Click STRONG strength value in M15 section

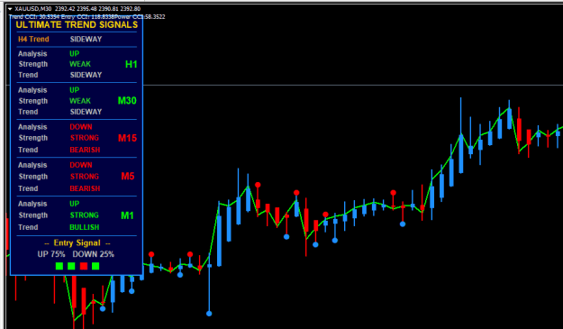pyautogui.click(x=85, y=138)
